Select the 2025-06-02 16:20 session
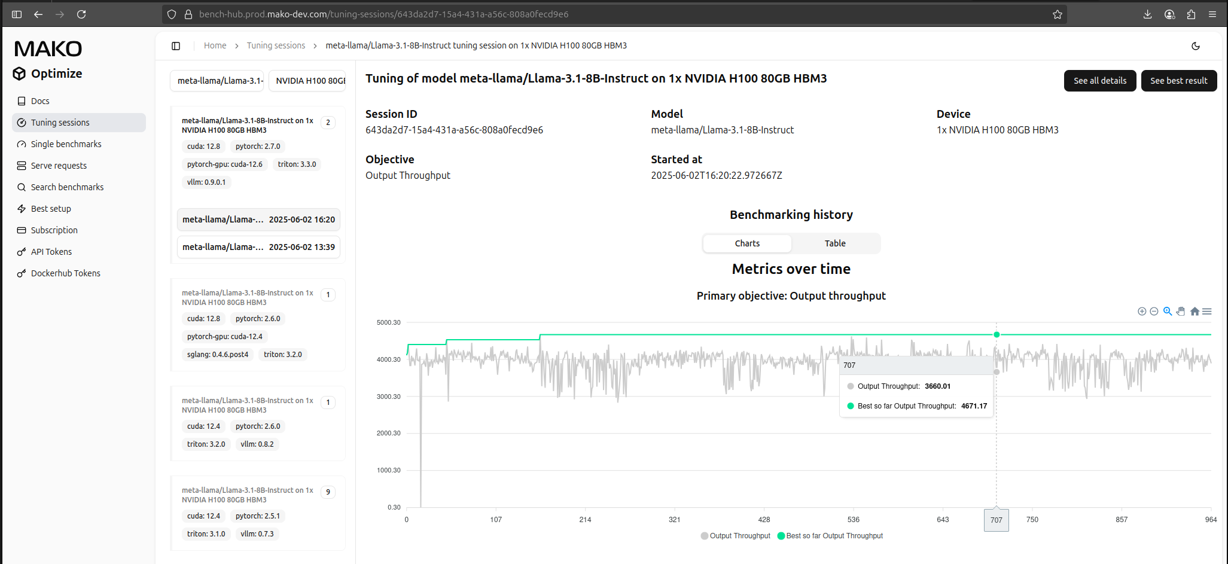The image size is (1228, 564). 258,219
